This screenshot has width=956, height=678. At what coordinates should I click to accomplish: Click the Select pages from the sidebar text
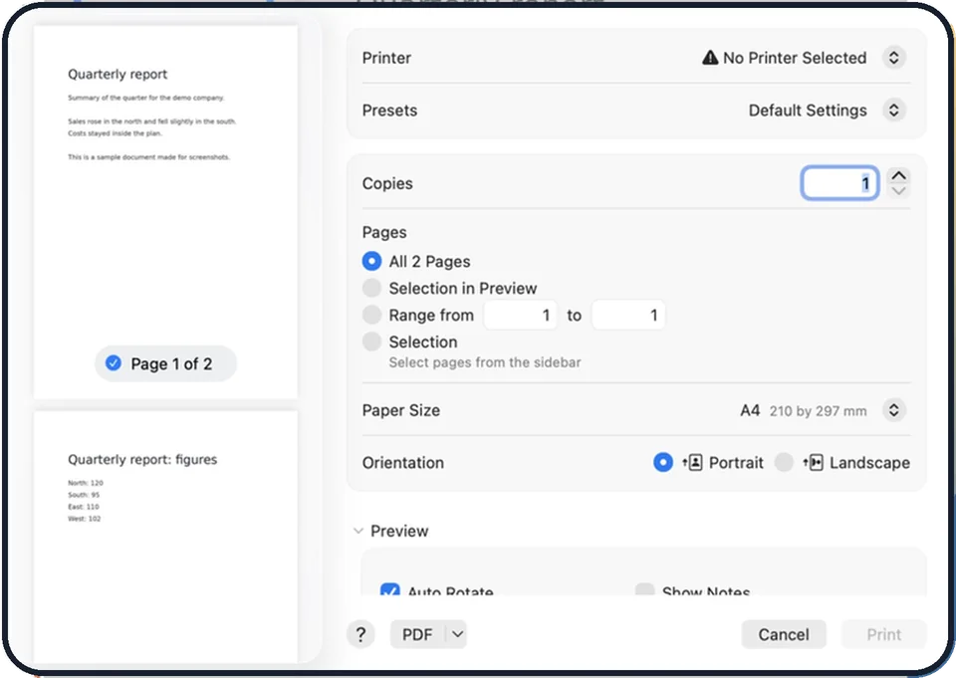click(x=485, y=362)
